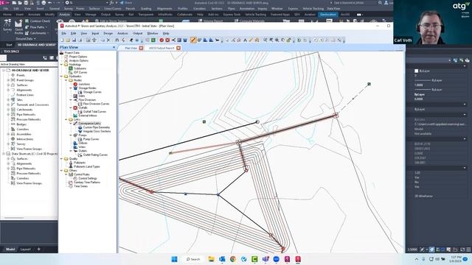Toggle the highlighted Add Conveyance Link tool
This screenshot has width=472, height=265.
[193, 40]
